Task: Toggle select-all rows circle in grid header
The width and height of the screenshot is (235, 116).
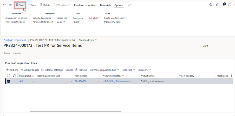Action: [9, 76]
